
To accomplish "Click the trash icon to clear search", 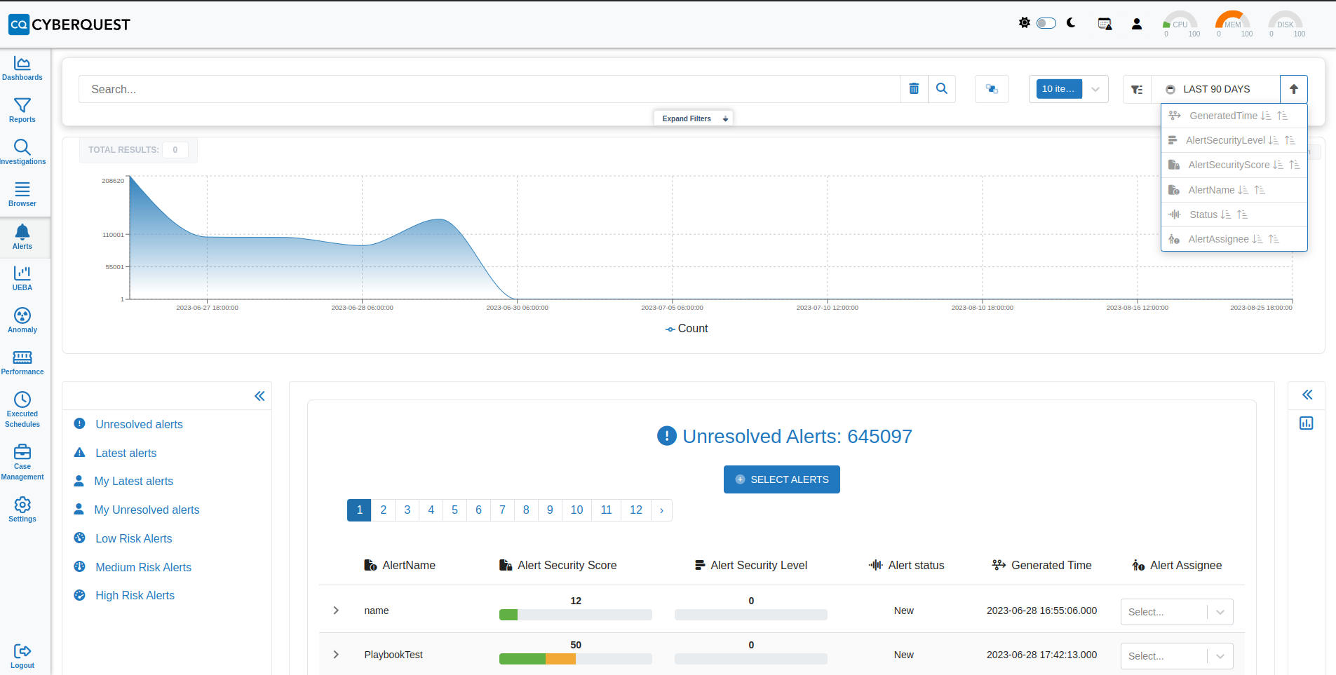I will click(x=914, y=89).
